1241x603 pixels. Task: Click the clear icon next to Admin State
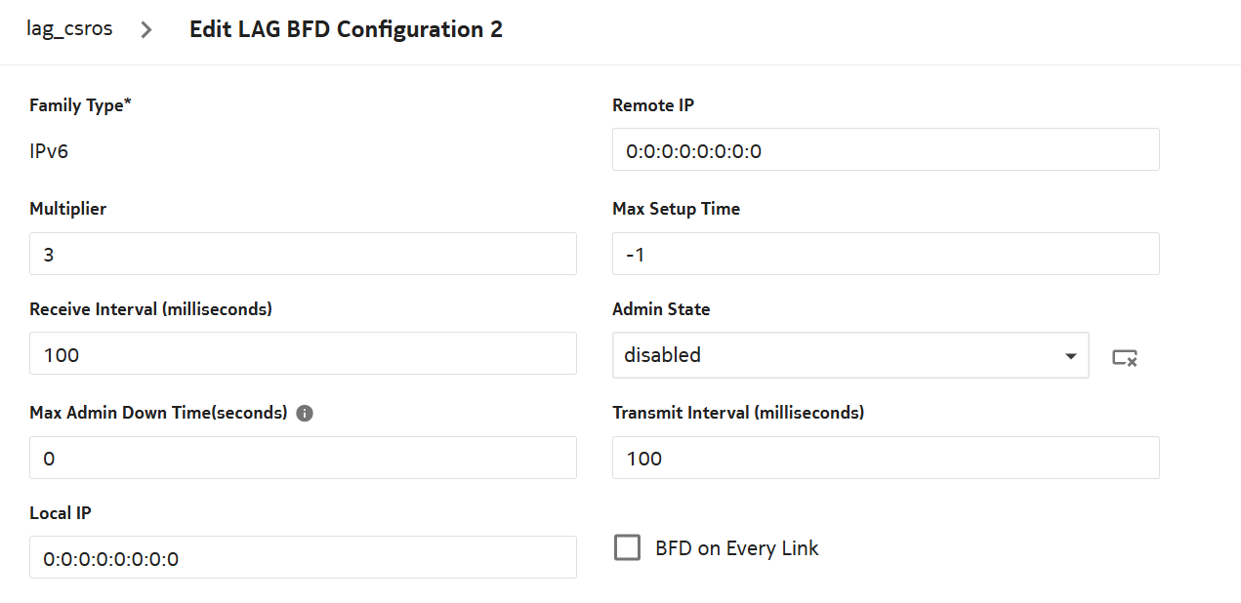coord(1125,358)
